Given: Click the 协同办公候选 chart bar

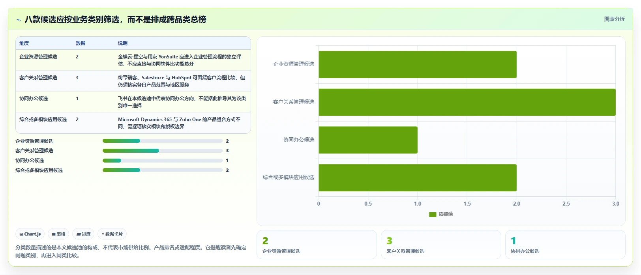Looking at the screenshot, I should pyautogui.click(x=368, y=140).
